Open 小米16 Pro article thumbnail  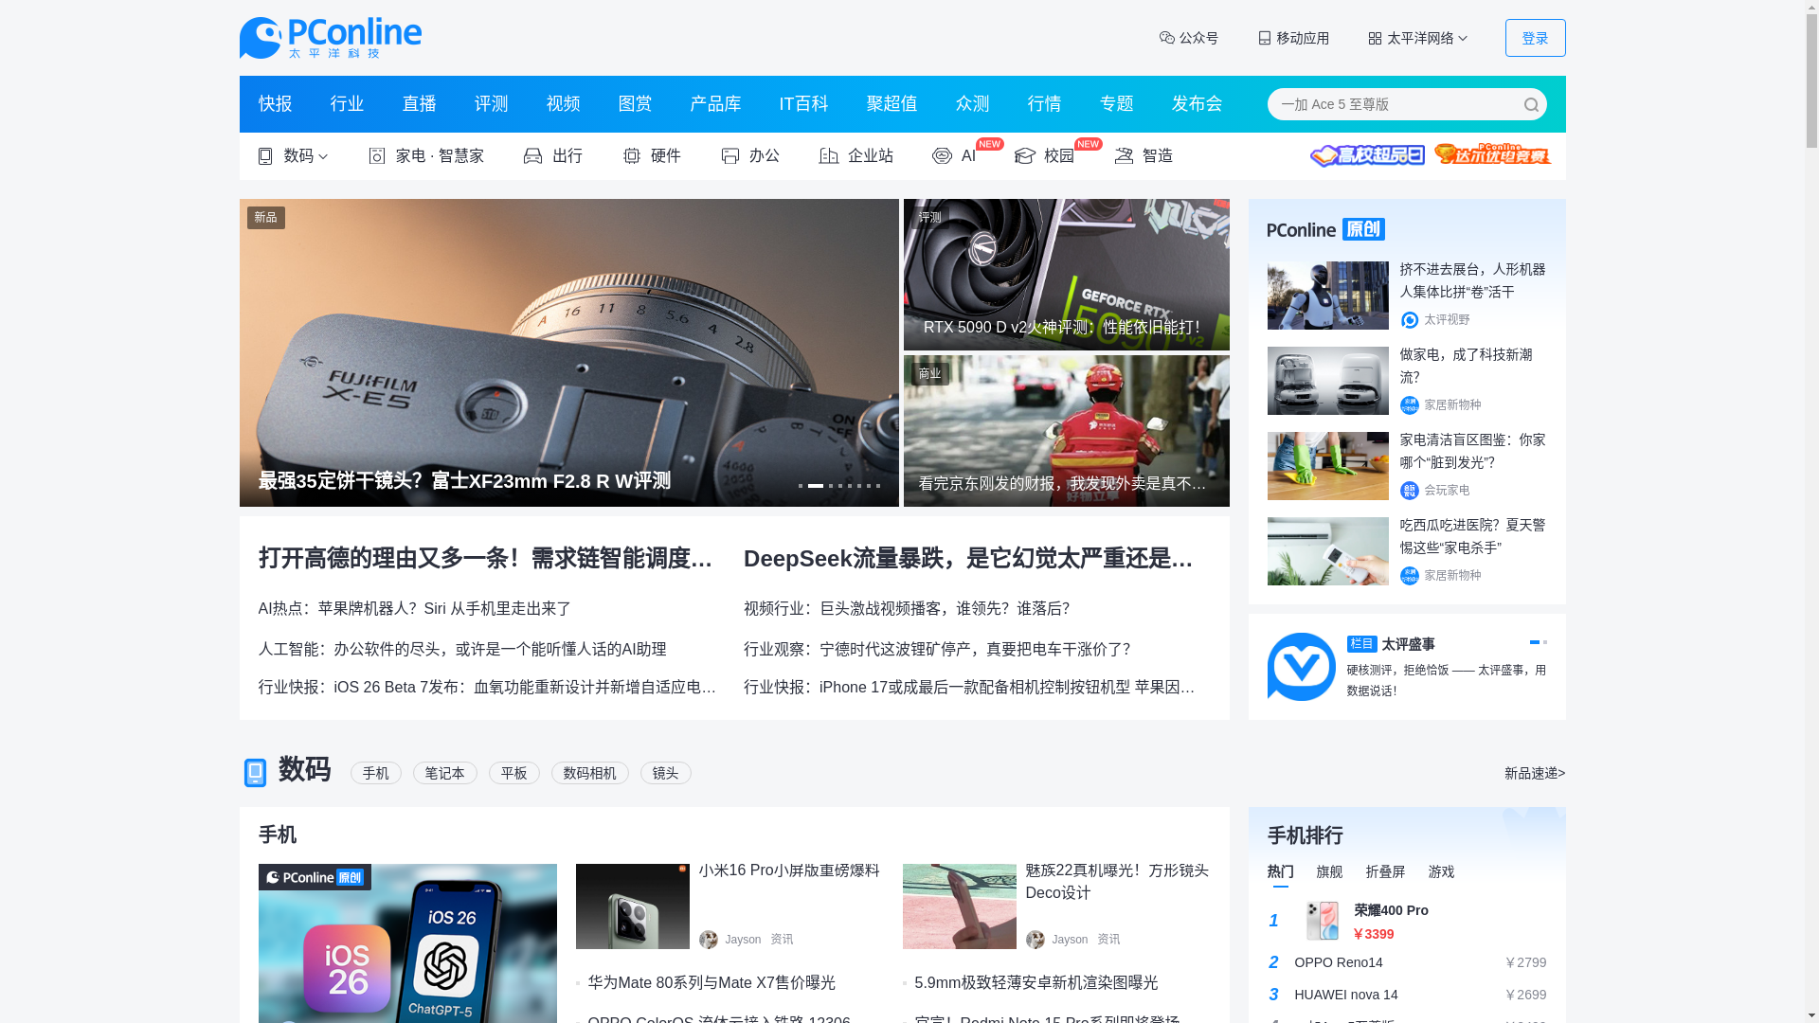[632, 906]
